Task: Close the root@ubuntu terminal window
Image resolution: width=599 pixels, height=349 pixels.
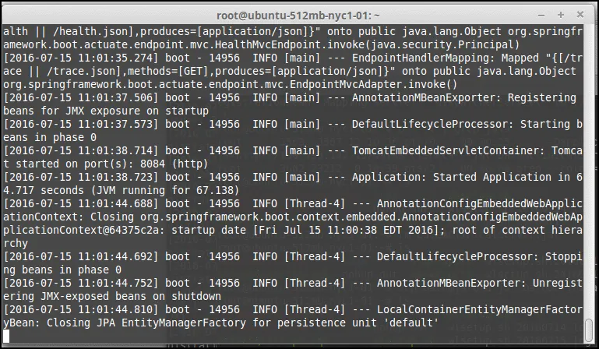Action: coord(581,15)
